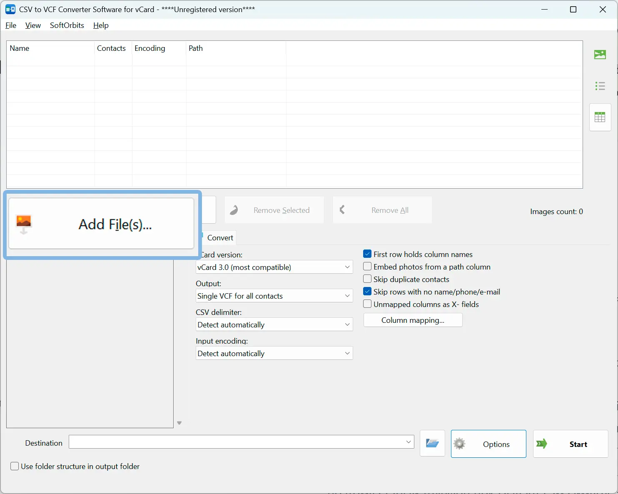Sort by the Contacts column header

113,48
